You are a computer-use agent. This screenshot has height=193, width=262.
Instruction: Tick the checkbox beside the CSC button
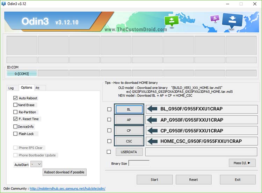tap(109, 141)
